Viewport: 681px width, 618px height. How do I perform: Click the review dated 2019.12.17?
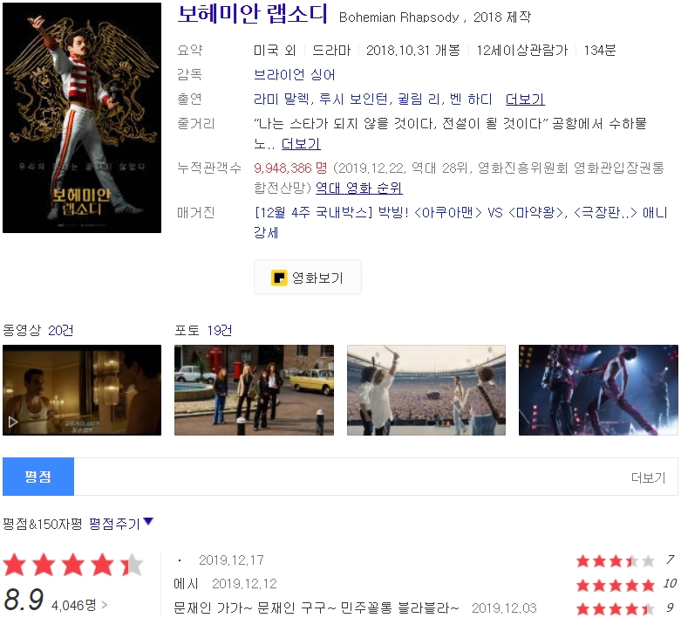(231, 560)
